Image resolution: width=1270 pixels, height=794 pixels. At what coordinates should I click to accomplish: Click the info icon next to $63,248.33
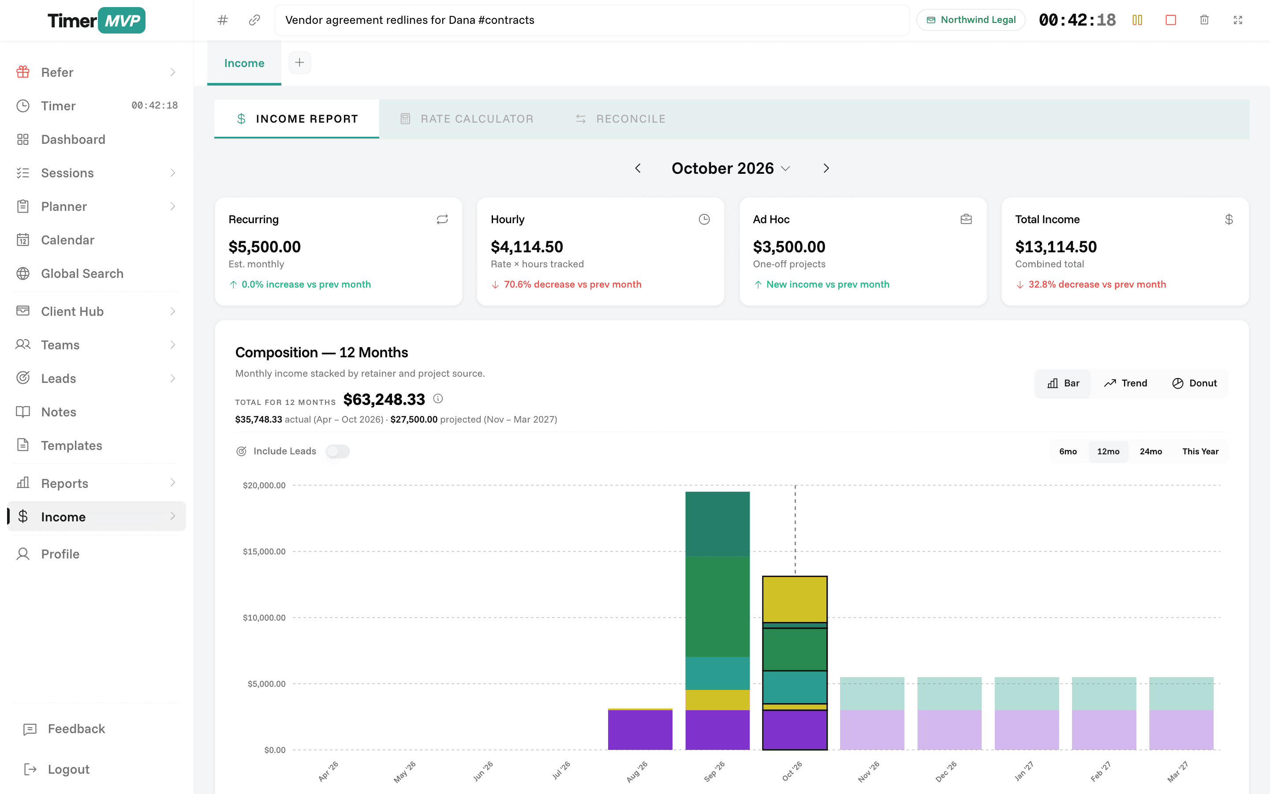tap(438, 399)
